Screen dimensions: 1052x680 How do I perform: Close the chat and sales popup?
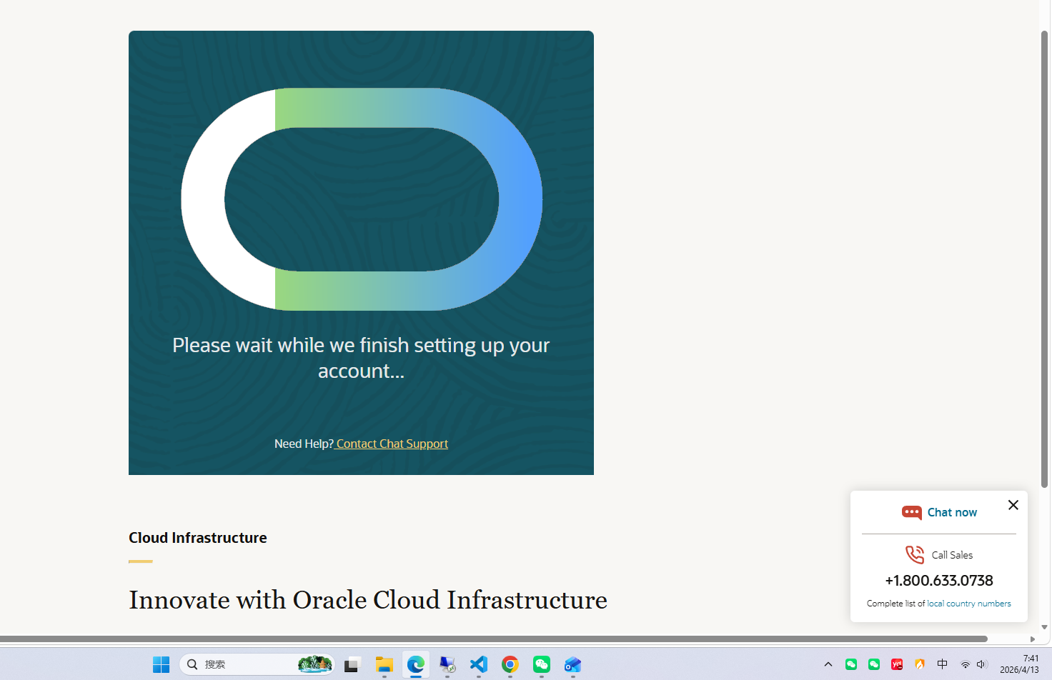[x=1013, y=505]
